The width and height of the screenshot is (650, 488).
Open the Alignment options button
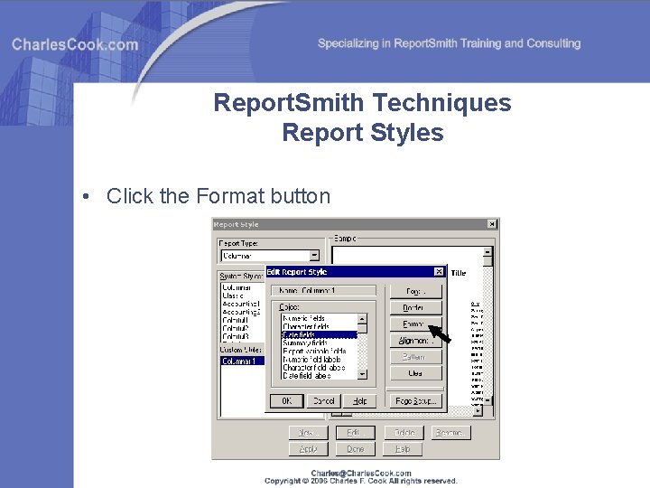coord(416,341)
